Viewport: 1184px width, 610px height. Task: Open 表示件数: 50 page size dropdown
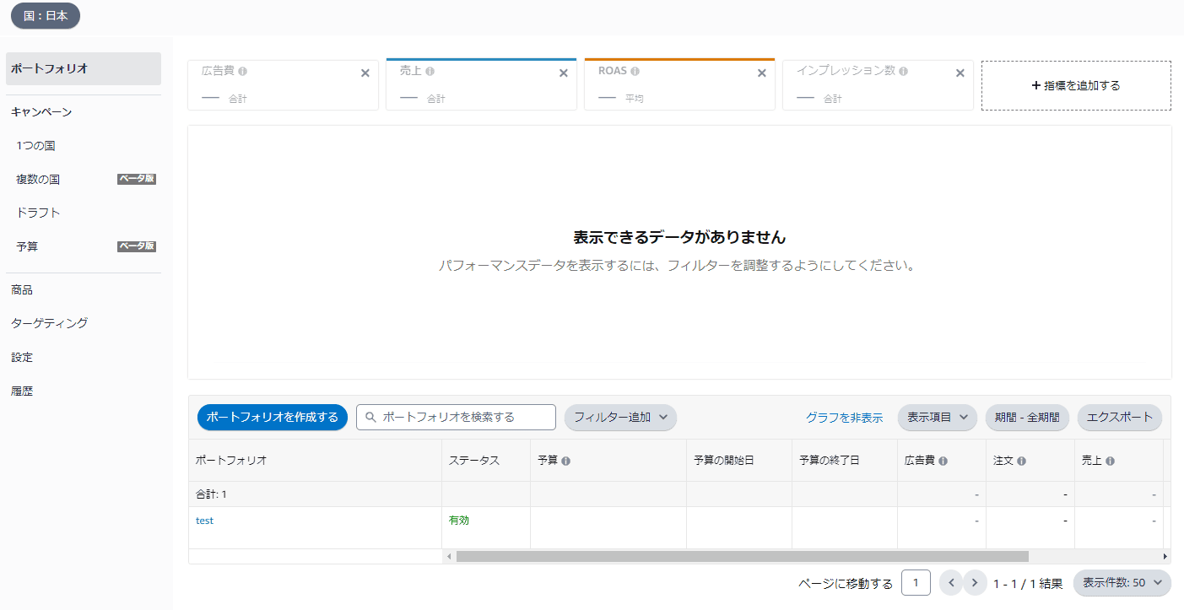1122,583
